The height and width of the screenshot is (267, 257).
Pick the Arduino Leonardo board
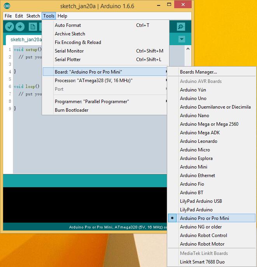pos(212,141)
